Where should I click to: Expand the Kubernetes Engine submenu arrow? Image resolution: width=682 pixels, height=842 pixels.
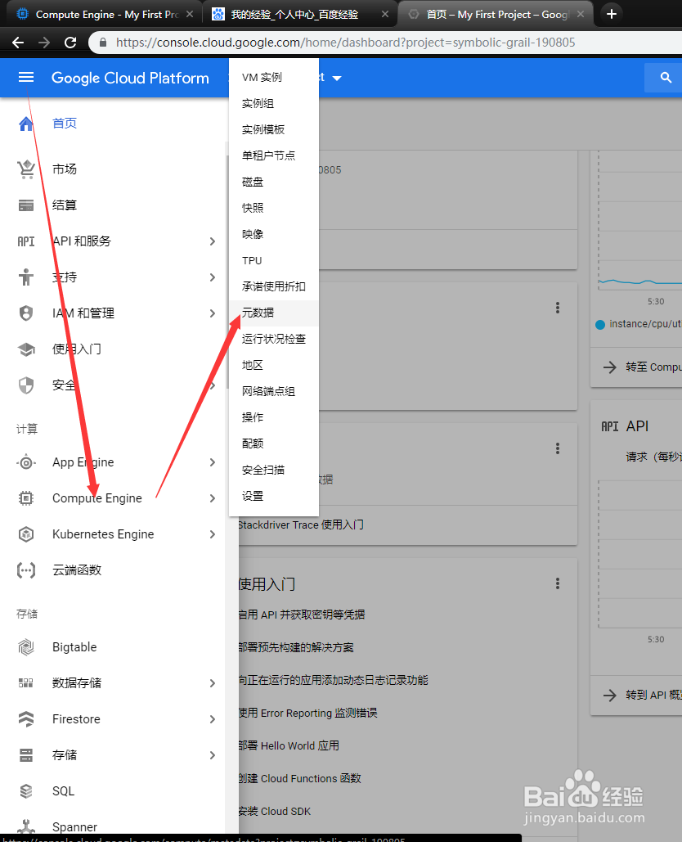click(x=213, y=534)
